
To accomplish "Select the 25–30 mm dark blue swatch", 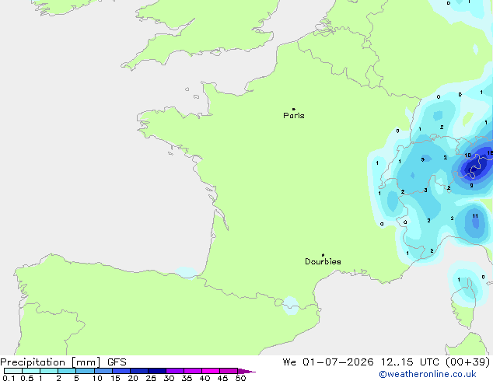I will coord(157,371).
